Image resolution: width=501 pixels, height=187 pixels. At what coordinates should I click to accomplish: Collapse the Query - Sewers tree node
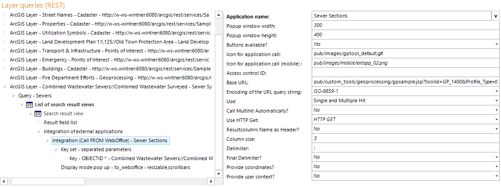click(x=13, y=96)
